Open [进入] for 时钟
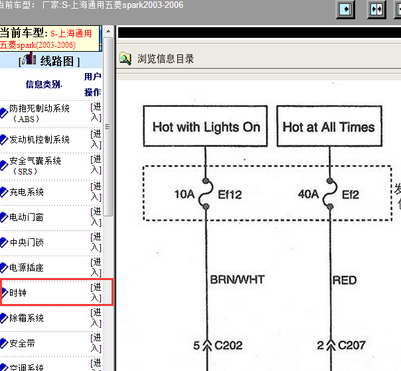 [96, 293]
